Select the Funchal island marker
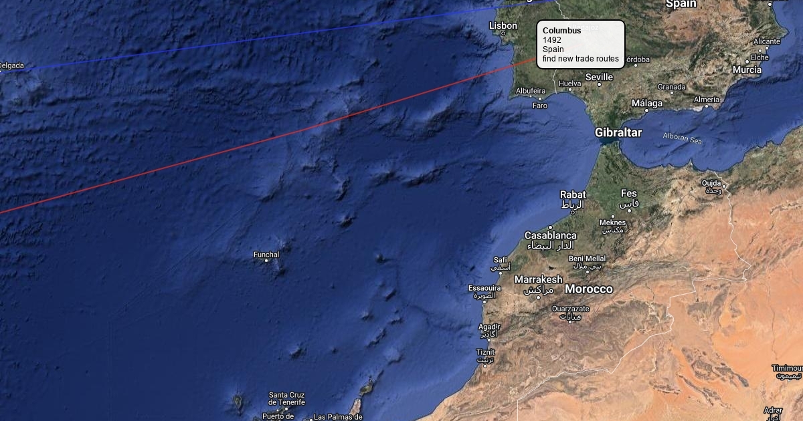Image resolution: width=803 pixels, height=421 pixels. point(267,262)
